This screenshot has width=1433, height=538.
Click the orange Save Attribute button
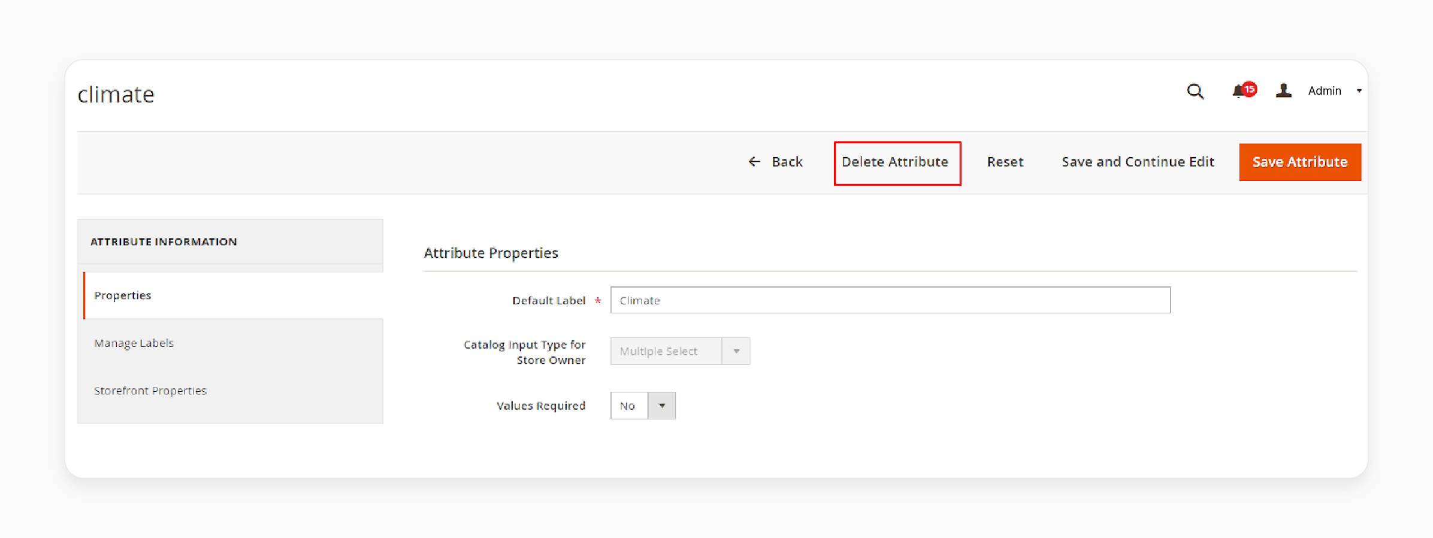(x=1300, y=162)
